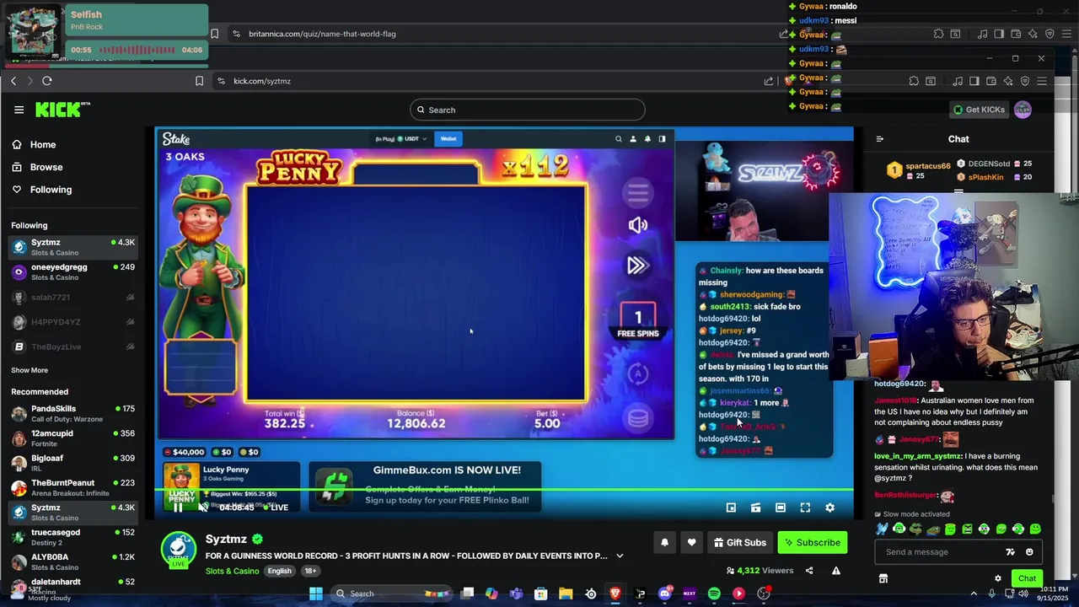Toggle picture-in-picture mini player
The height and width of the screenshot is (607, 1079).
point(731,508)
